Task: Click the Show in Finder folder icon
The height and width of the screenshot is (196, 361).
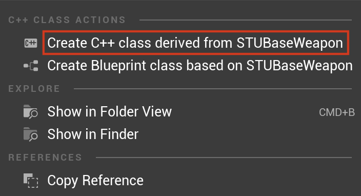Action: (30, 134)
